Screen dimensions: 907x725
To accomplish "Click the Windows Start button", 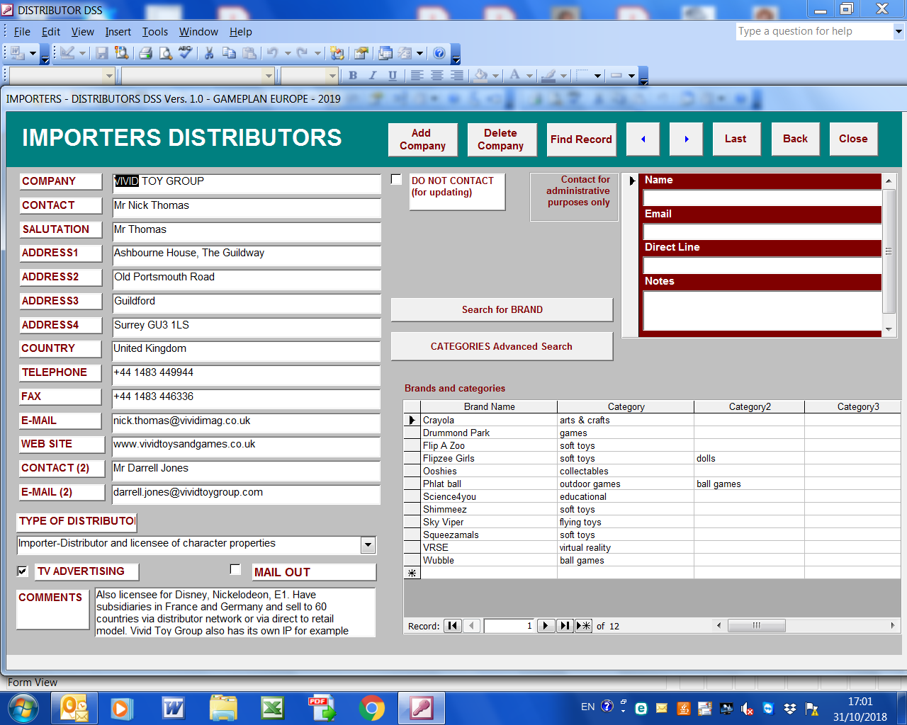I will [23, 708].
